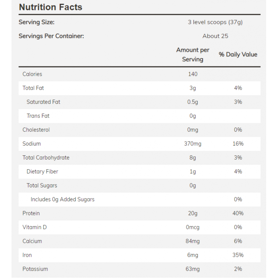The height and width of the screenshot is (278, 278).
Task: Click the Total Fat row label
Action: [33, 88]
